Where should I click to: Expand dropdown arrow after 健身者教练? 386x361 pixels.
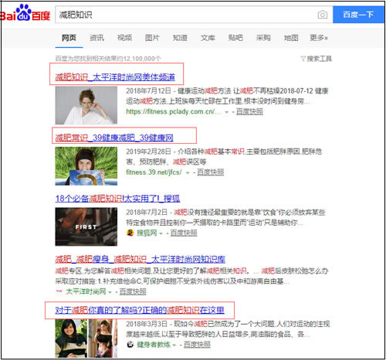click(x=174, y=345)
